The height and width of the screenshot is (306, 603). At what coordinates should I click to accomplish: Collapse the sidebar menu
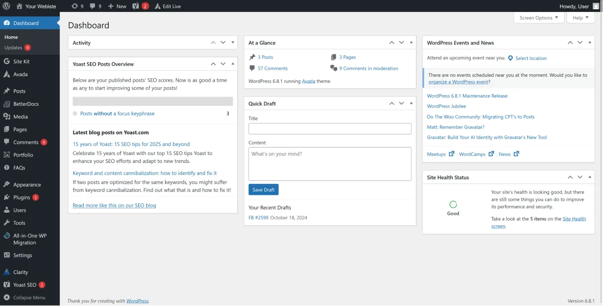[x=30, y=298]
